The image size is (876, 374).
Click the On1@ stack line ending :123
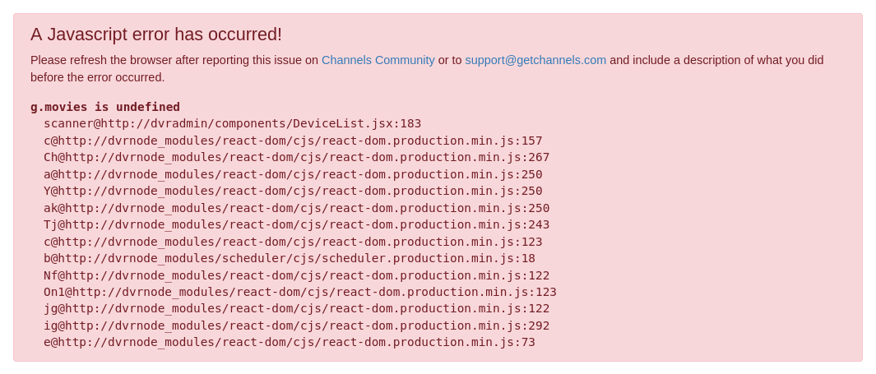pos(300,292)
